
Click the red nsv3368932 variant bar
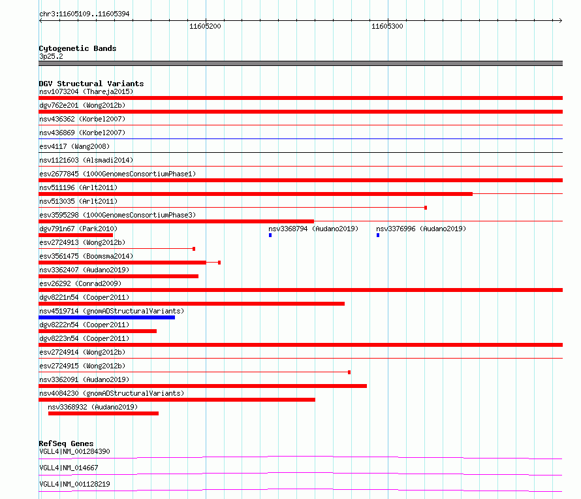coord(103,413)
